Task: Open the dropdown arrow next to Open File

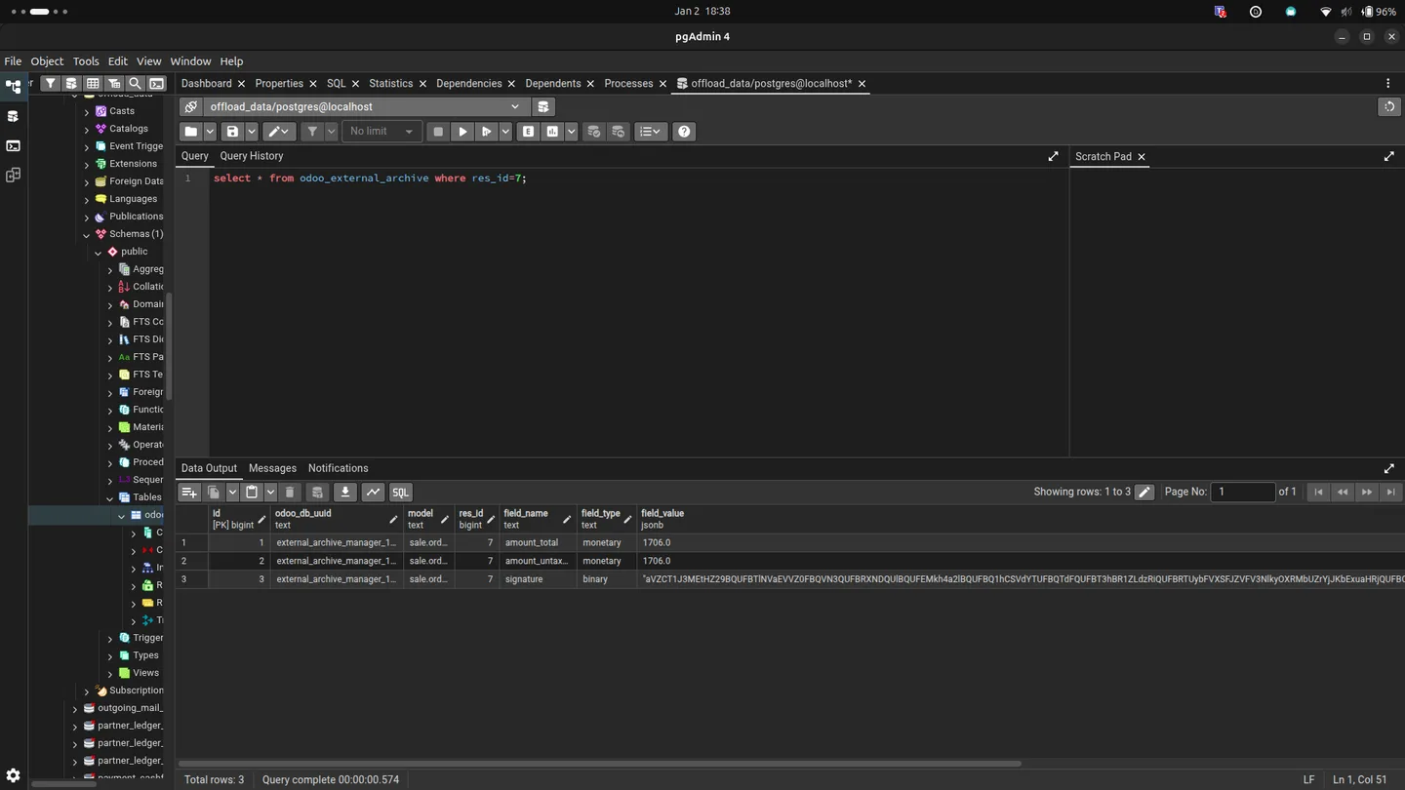Action: tap(209, 132)
